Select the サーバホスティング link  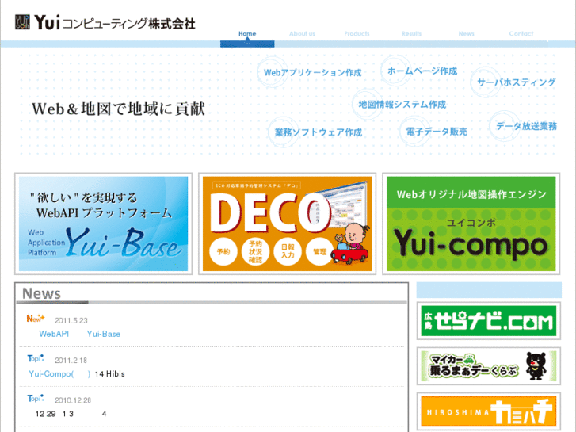[x=516, y=82]
